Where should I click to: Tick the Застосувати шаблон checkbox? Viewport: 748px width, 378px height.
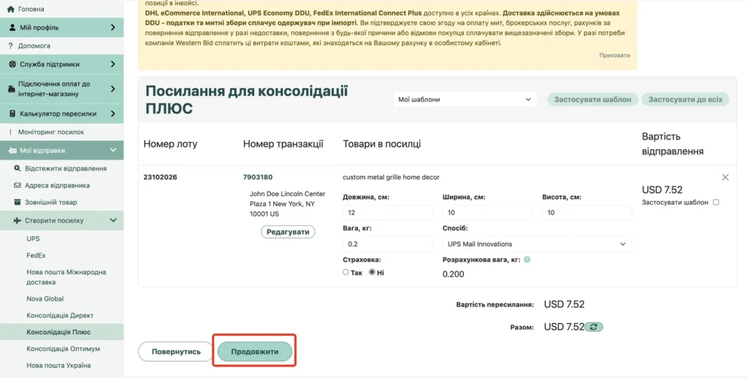click(x=716, y=203)
